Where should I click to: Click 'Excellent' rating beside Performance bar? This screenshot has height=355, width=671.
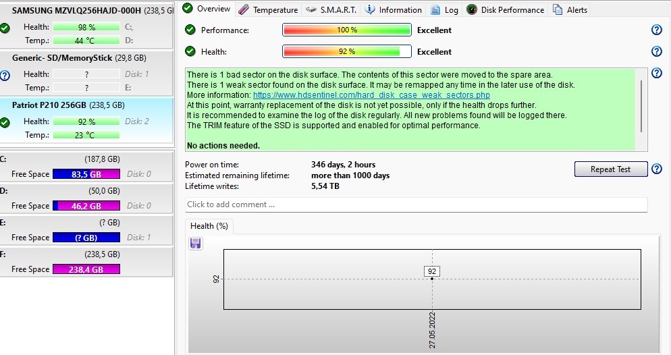[x=434, y=30]
